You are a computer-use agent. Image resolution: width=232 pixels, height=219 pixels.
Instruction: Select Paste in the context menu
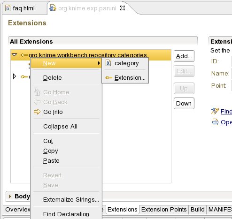point(66,161)
